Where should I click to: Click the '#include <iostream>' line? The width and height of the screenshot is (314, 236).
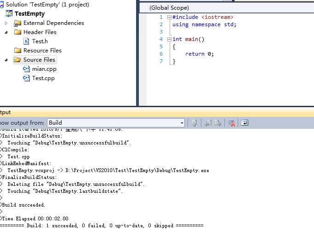(x=203, y=17)
